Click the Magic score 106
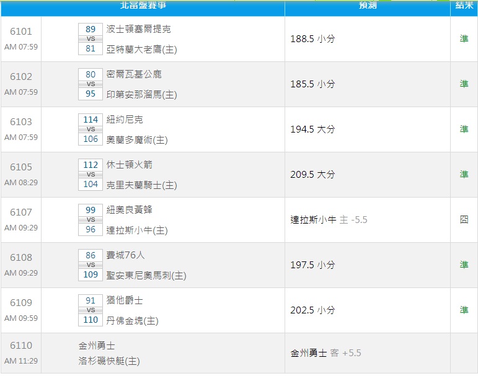This screenshot has height=376, width=478. pos(91,139)
